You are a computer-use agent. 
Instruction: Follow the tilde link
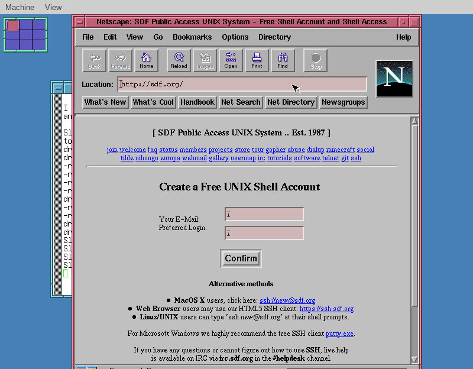click(x=127, y=158)
